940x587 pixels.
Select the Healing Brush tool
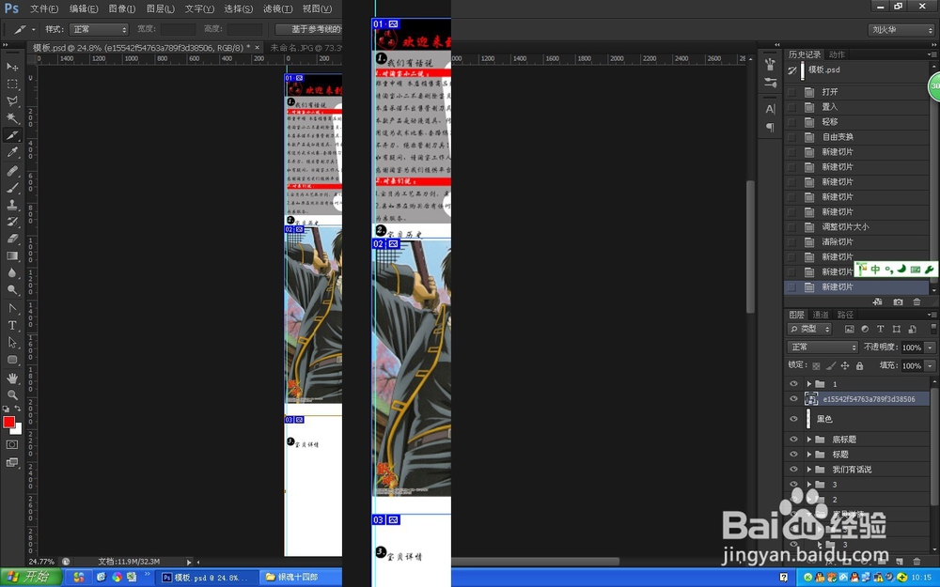[x=12, y=171]
